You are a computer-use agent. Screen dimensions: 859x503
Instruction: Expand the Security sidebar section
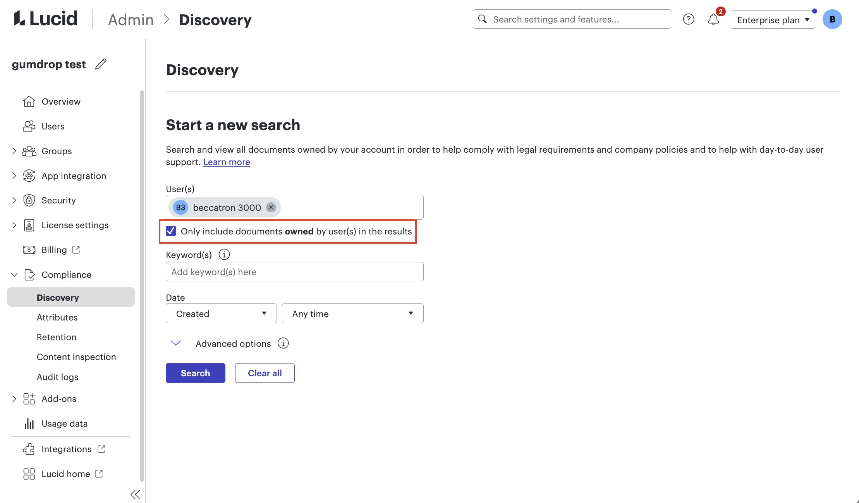click(14, 200)
